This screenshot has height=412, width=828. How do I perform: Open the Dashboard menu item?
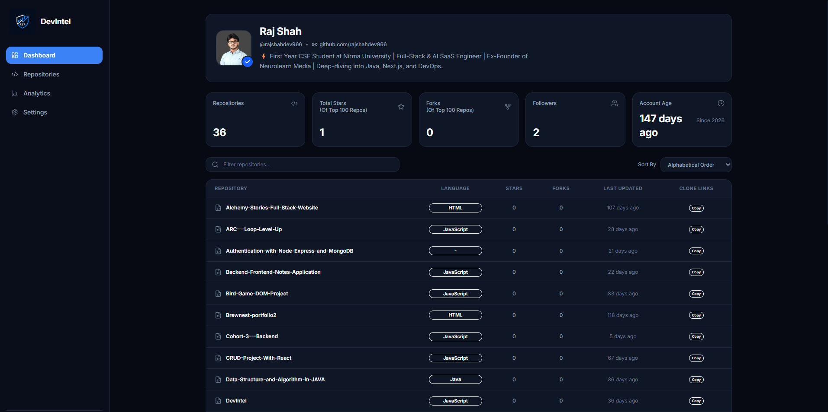[x=54, y=55]
